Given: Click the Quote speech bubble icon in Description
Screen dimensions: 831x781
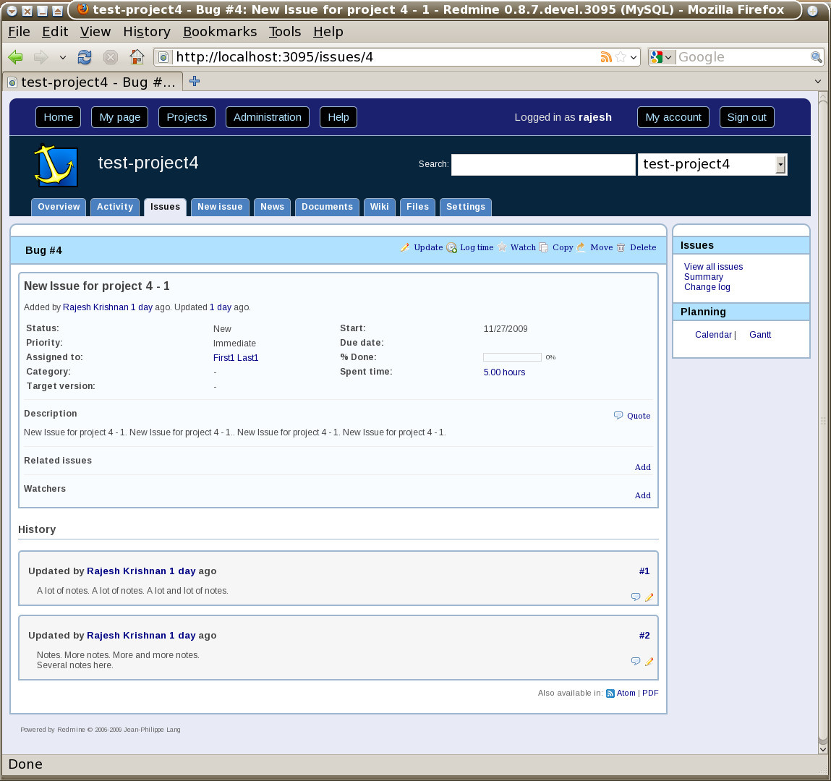Looking at the screenshot, I should pos(618,415).
